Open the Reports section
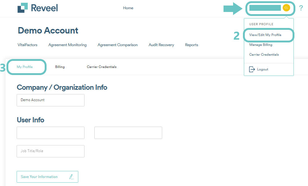This screenshot has height=186, width=308. coord(191,45)
